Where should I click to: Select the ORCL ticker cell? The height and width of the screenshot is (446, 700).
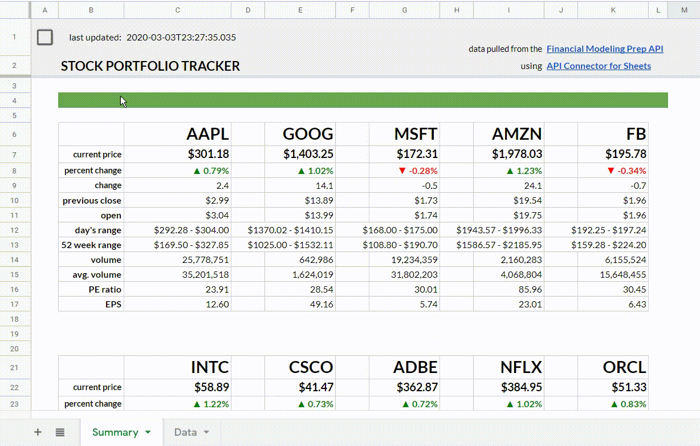(613, 367)
